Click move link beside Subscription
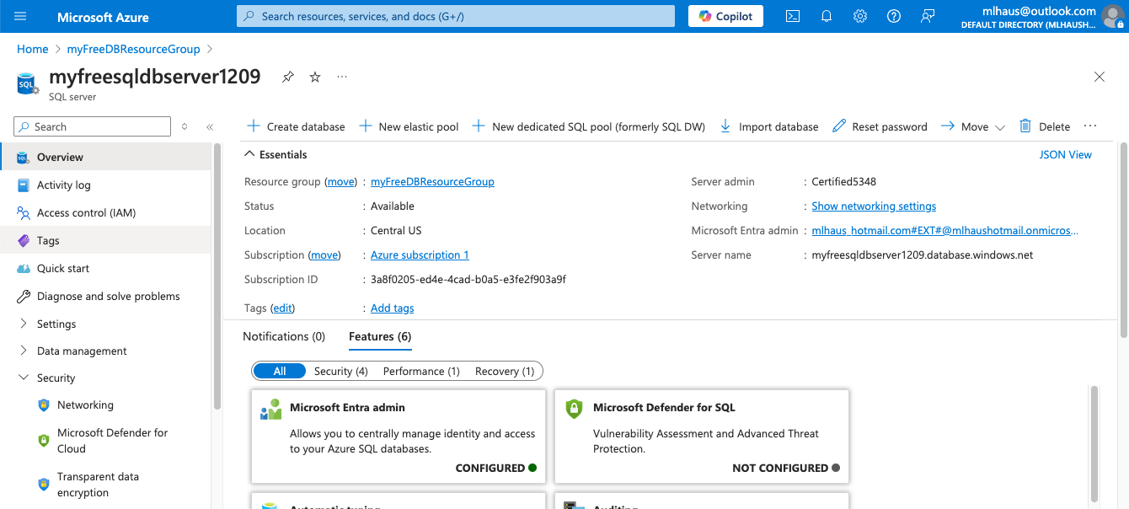Viewport: 1129px width, 509px height. tap(324, 254)
